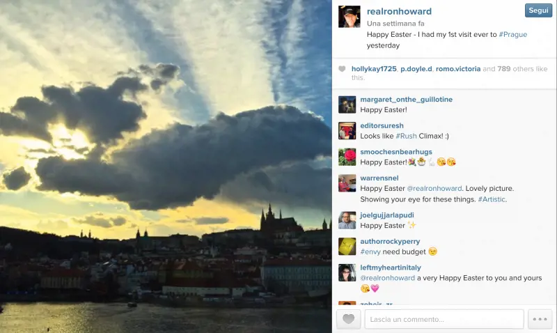Open smoochesnbearhugs' rose avatar
Image resolution: width=557 pixels, height=333 pixels.
pyautogui.click(x=347, y=157)
